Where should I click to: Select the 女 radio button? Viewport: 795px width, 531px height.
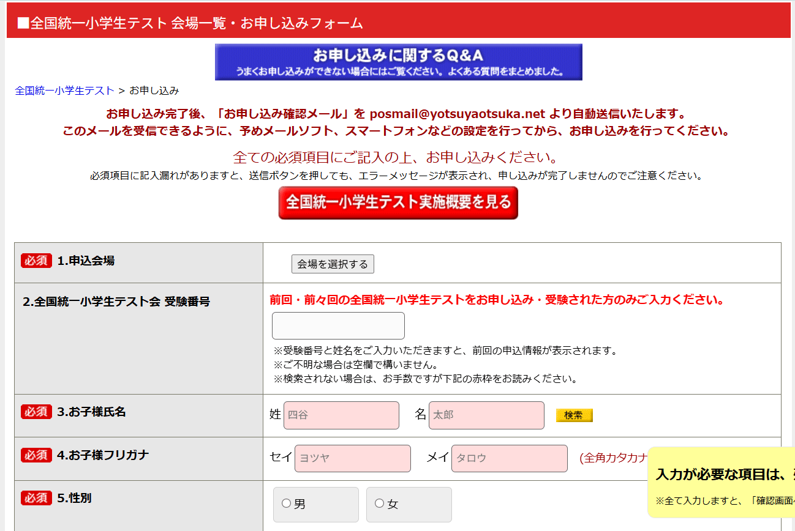379,503
